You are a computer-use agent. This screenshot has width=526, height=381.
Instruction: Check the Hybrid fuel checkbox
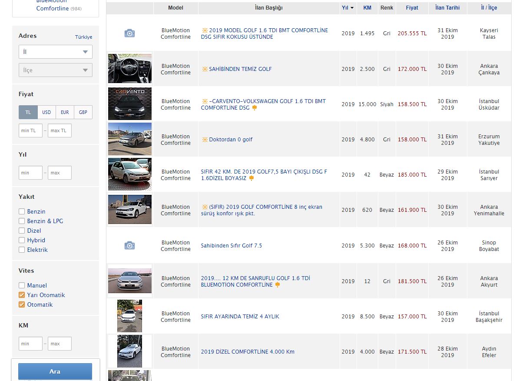22,240
